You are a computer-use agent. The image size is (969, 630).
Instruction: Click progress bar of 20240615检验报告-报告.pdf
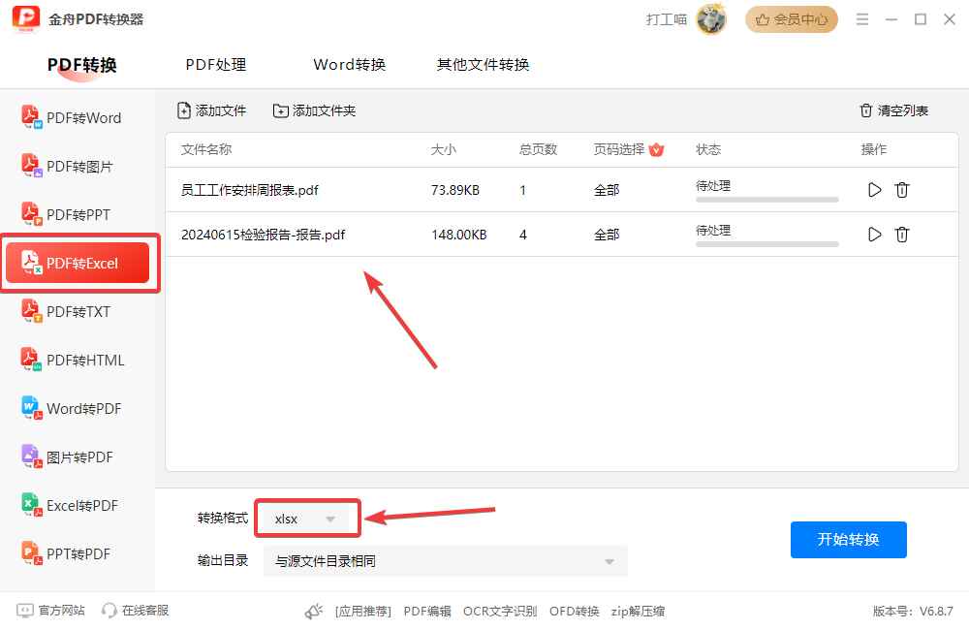766,244
